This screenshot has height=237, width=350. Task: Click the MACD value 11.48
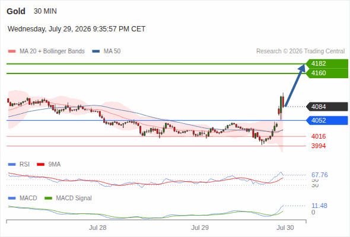click(x=319, y=206)
